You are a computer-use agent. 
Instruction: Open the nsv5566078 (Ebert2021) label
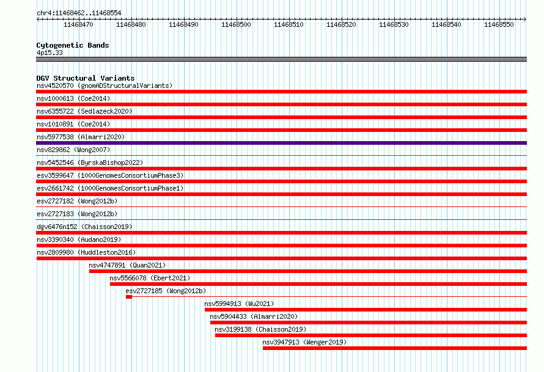tap(150, 278)
